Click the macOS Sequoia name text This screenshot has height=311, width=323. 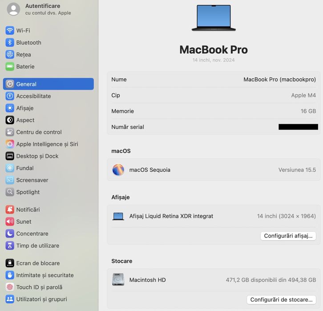[x=150, y=170]
